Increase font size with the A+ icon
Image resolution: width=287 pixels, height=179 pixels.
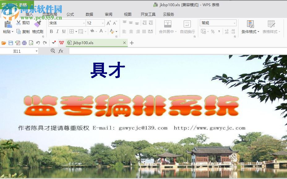[x=109, y=23]
